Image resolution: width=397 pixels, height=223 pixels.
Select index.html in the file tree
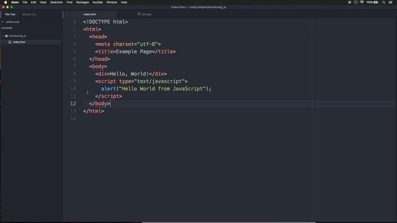pyautogui.click(x=19, y=42)
